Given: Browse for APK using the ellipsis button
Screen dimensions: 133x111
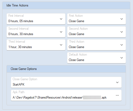Looking at the screenshot, I should click(x=117, y=95).
